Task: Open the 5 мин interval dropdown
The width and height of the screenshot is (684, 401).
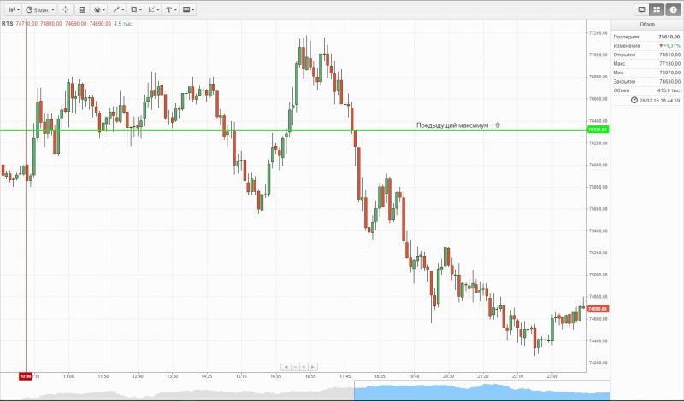Action: pos(39,9)
